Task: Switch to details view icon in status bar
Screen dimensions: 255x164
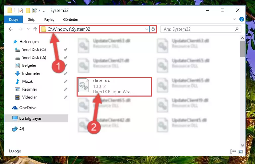Action: pos(233,151)
